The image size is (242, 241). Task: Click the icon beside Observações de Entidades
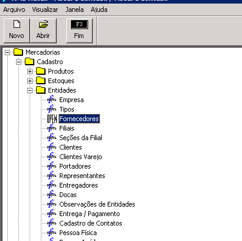coord(51,204)
